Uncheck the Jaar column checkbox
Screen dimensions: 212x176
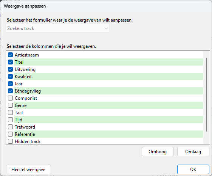point(11,84)
